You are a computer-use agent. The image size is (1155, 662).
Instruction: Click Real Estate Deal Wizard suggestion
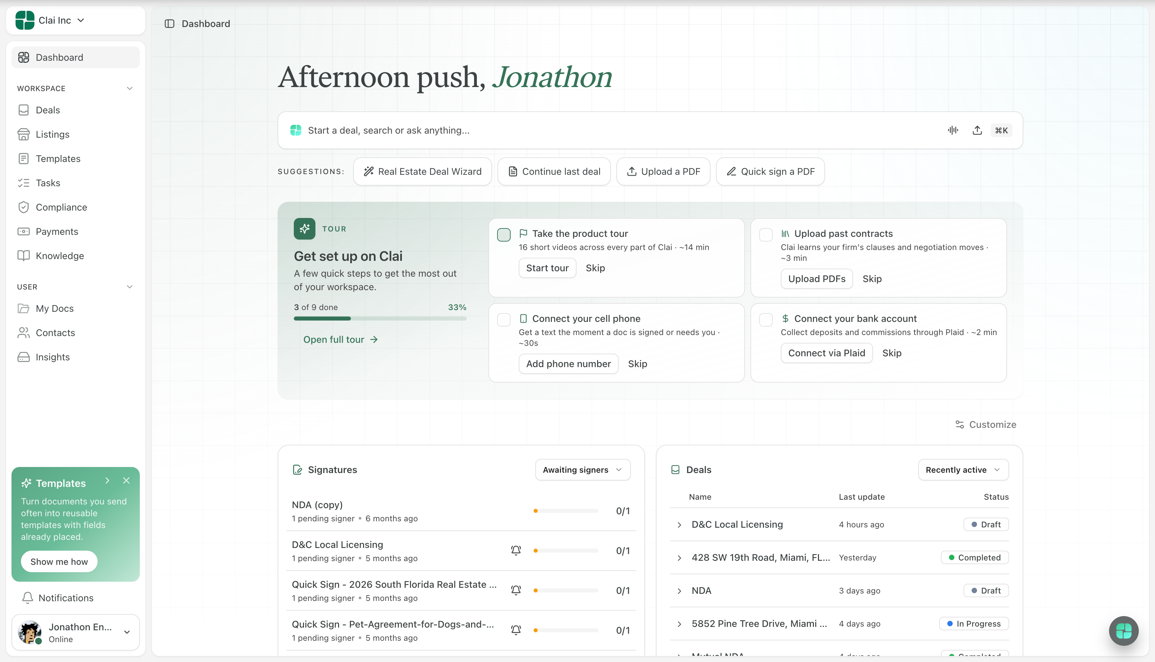(422, 171)
